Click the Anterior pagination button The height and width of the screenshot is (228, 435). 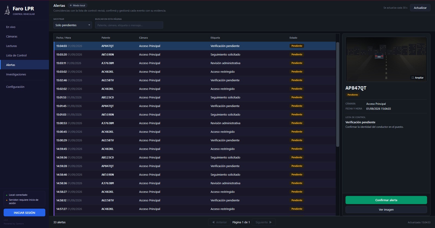pyautogui.click(x=219, y=222)
